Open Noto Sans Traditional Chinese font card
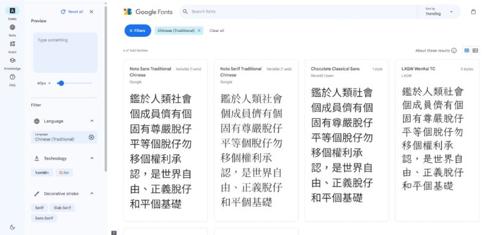Image resolution: width=491 pixels, height=235 pixels. [165, 141]
